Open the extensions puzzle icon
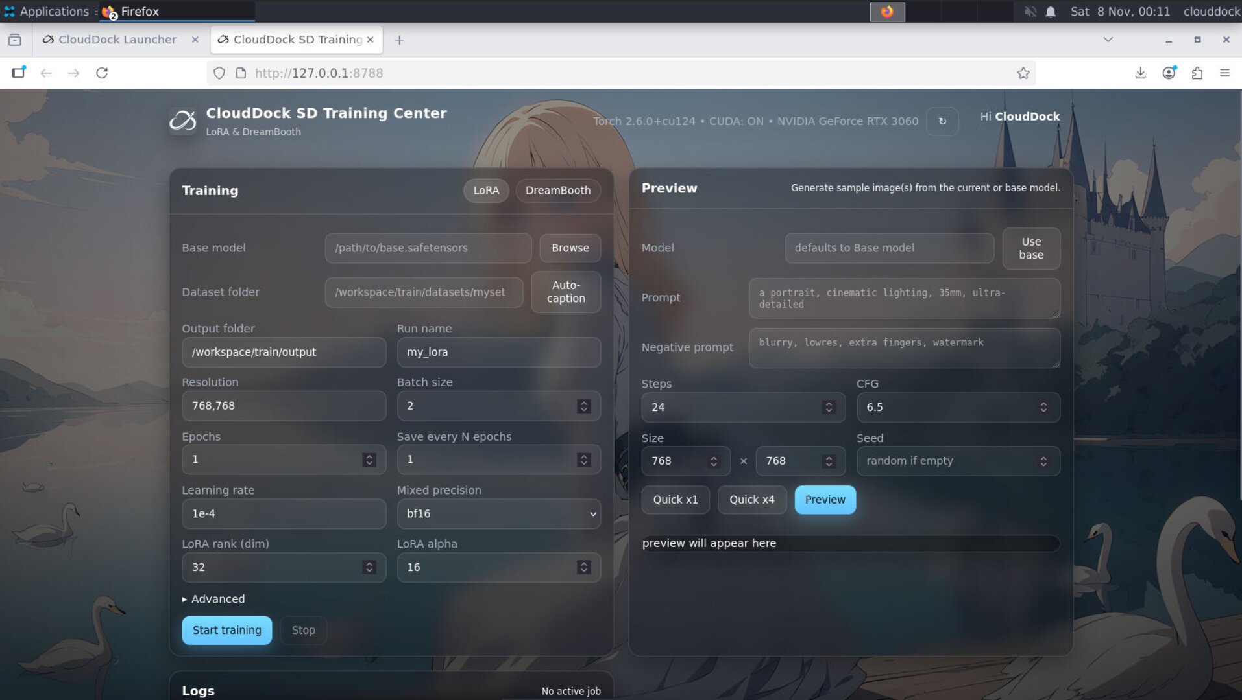Screen dimensions: 1242x700 pyautogui.click(x=1197, y=73)
